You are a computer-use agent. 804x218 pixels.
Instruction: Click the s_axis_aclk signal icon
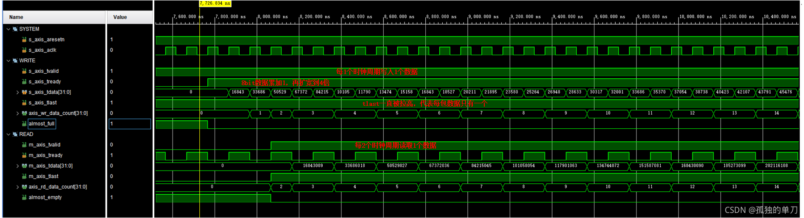tap(24, 50)
